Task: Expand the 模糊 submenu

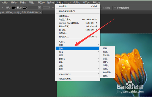Action: (x=78, y=45)
